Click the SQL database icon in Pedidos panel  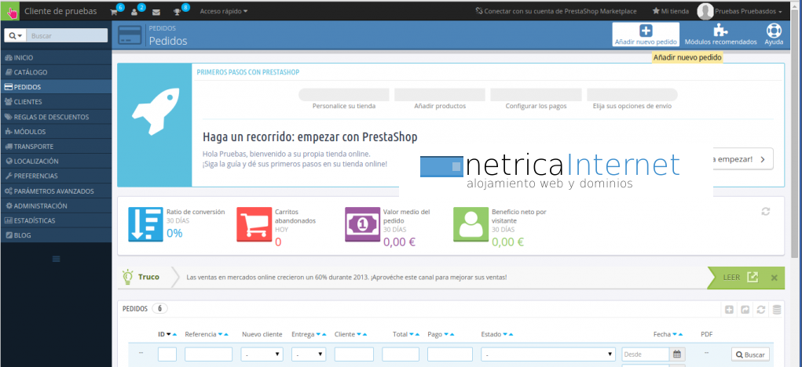coord(777,309)
